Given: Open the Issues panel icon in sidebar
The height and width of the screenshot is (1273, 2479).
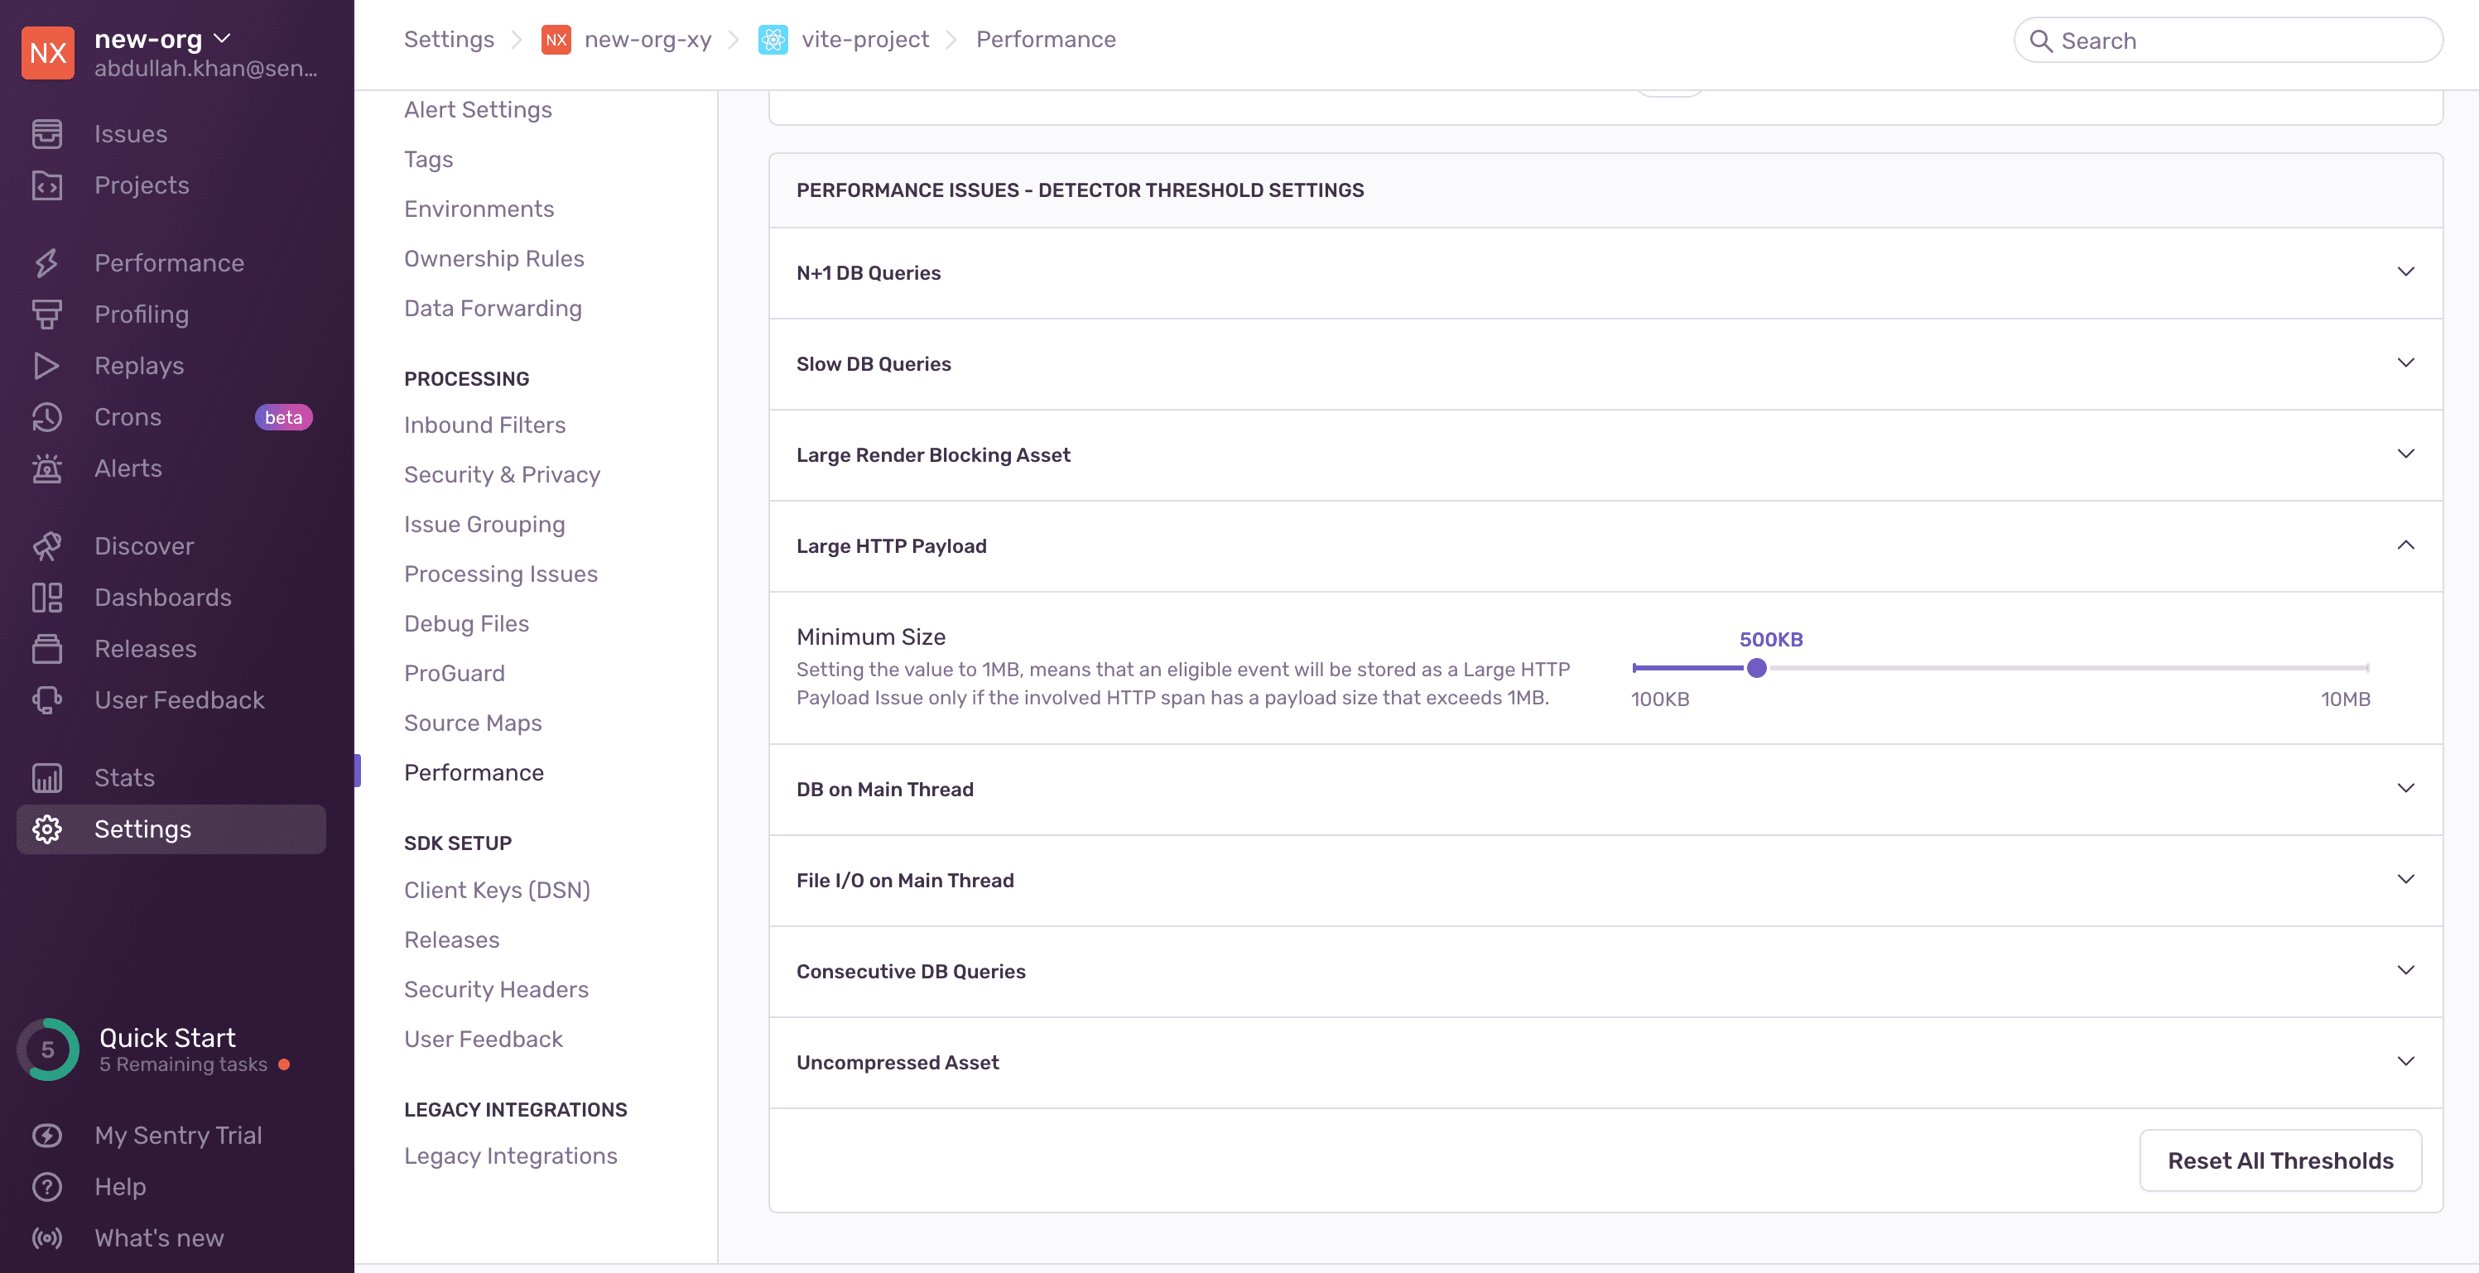Looking at the screenshot, I should 47,134.
